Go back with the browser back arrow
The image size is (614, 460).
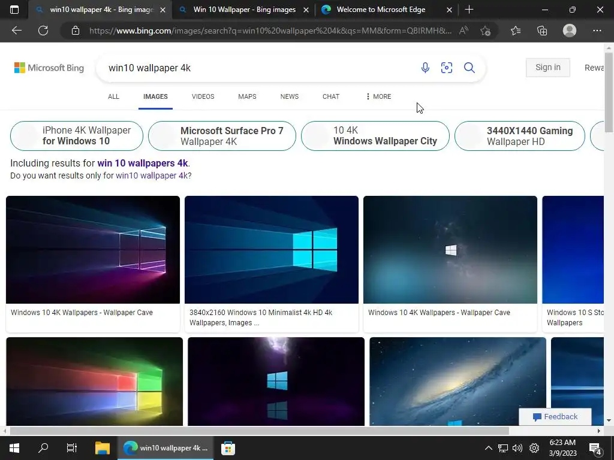pos(17,31)
